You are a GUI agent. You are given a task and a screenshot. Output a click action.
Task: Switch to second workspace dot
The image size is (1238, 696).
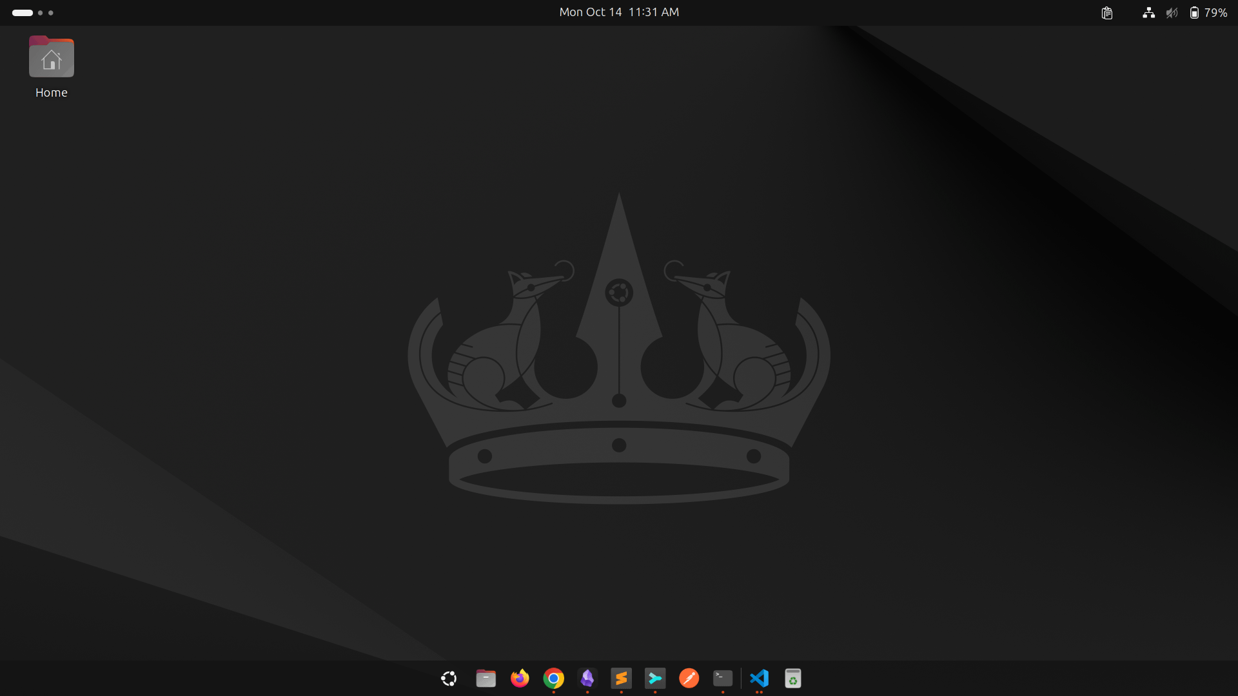tap(40, 13)
